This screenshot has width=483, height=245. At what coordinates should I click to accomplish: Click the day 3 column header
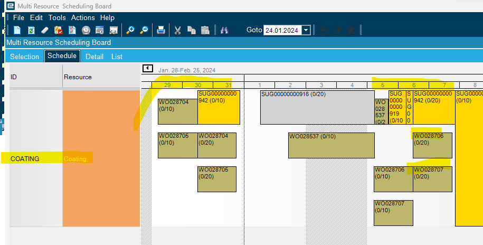tap(321, 85)
